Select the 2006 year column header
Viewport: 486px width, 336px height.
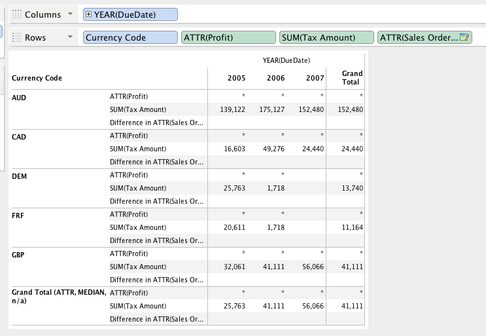(275, 78)
